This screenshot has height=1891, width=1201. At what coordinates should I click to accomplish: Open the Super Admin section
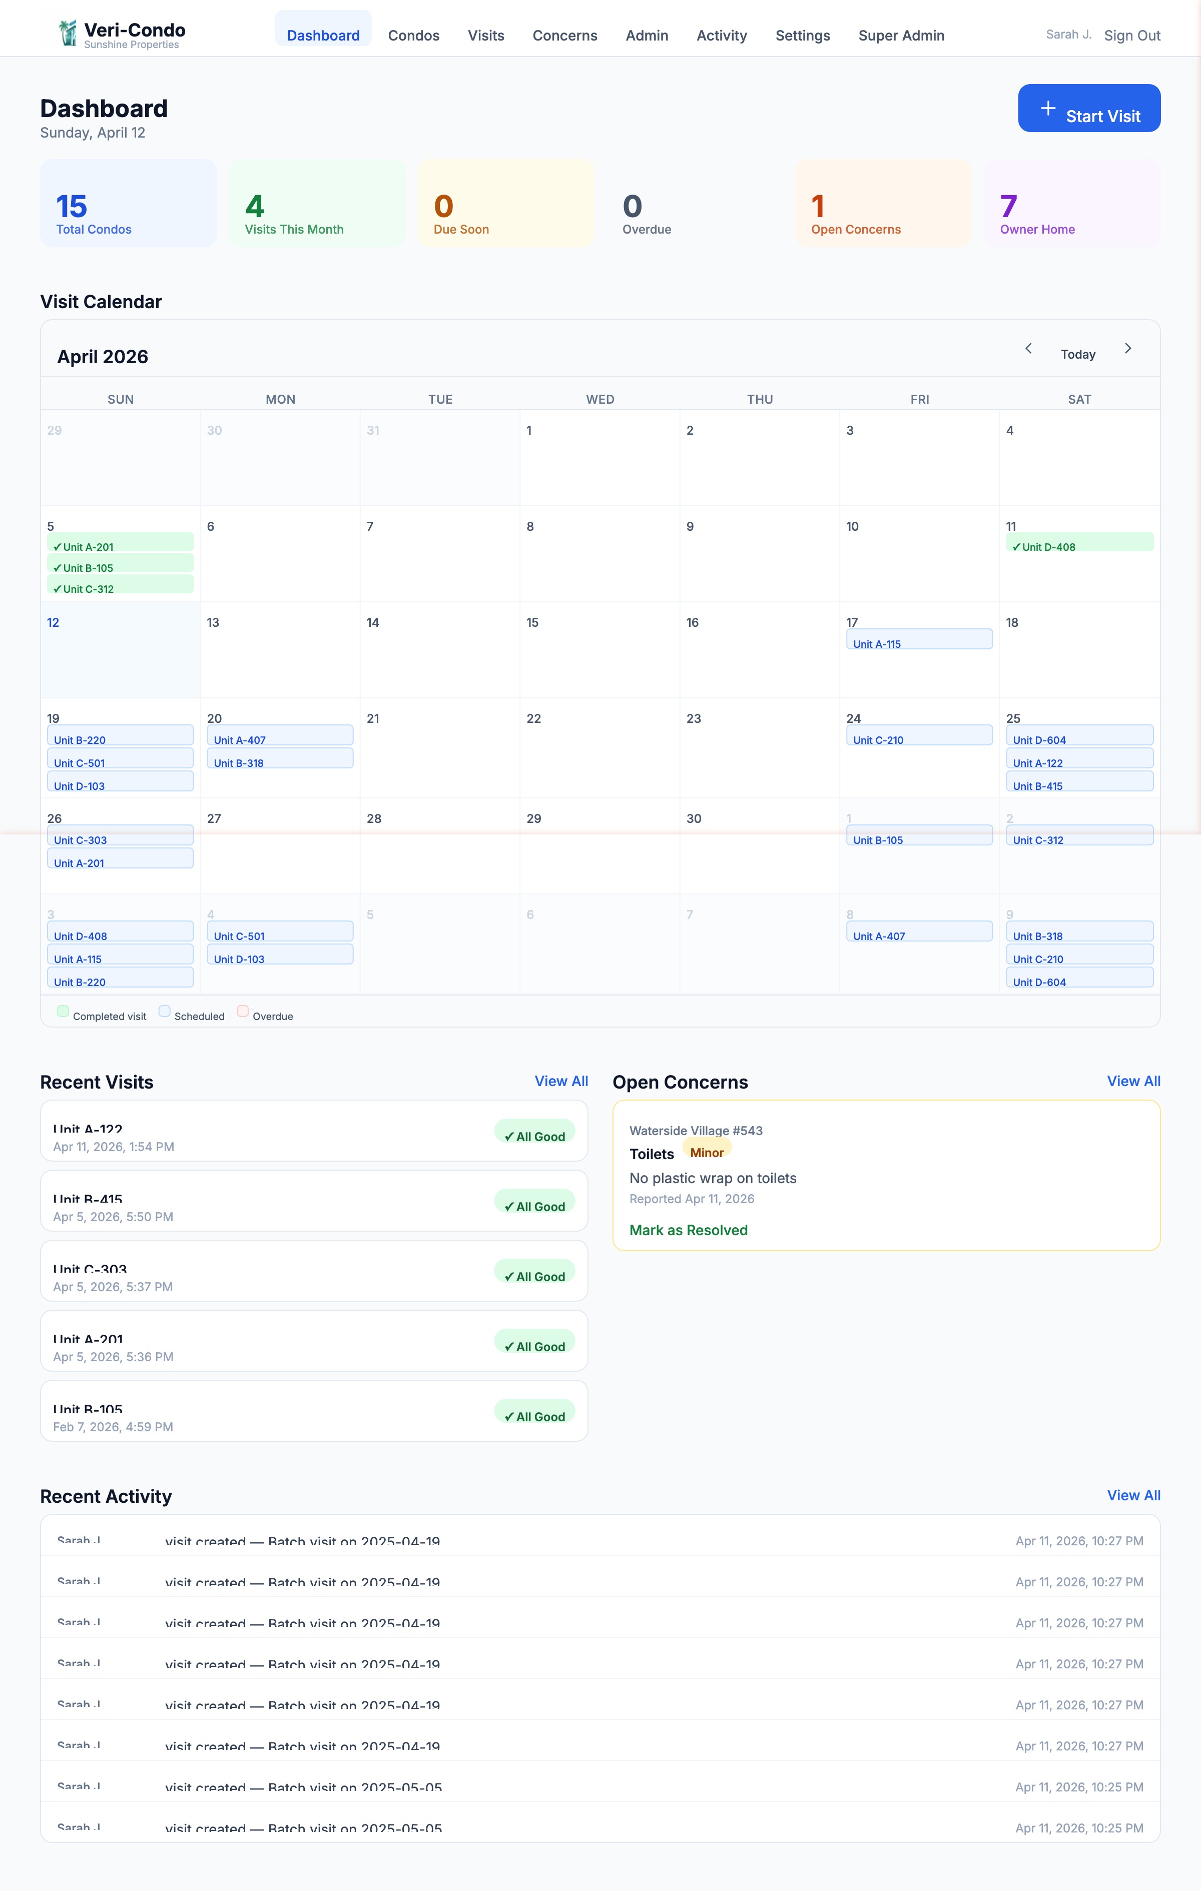pos(901,36)
